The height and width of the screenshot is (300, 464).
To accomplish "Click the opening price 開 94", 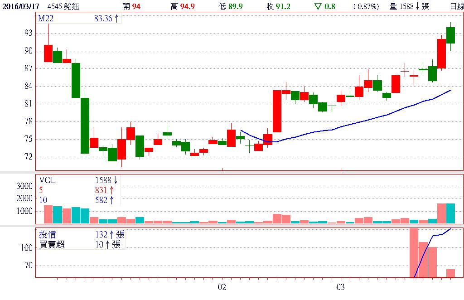I will pyautogui.click(x=131, y=6).
